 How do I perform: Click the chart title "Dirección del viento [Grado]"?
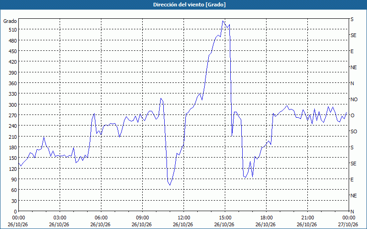click(x=189, y=5)
